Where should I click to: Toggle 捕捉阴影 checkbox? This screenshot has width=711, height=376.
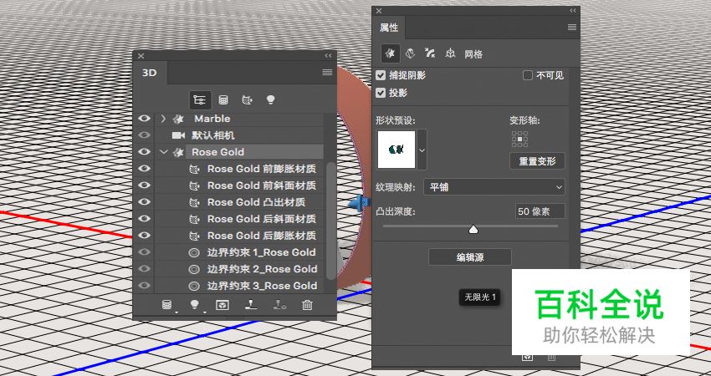click(x=381, y=75)
